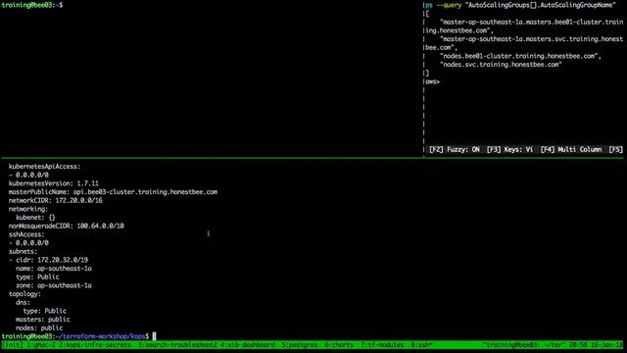Click the AutoScalingGroups[].AutoScalingGroupName query string
627x353 pixels.
[540, 5]
